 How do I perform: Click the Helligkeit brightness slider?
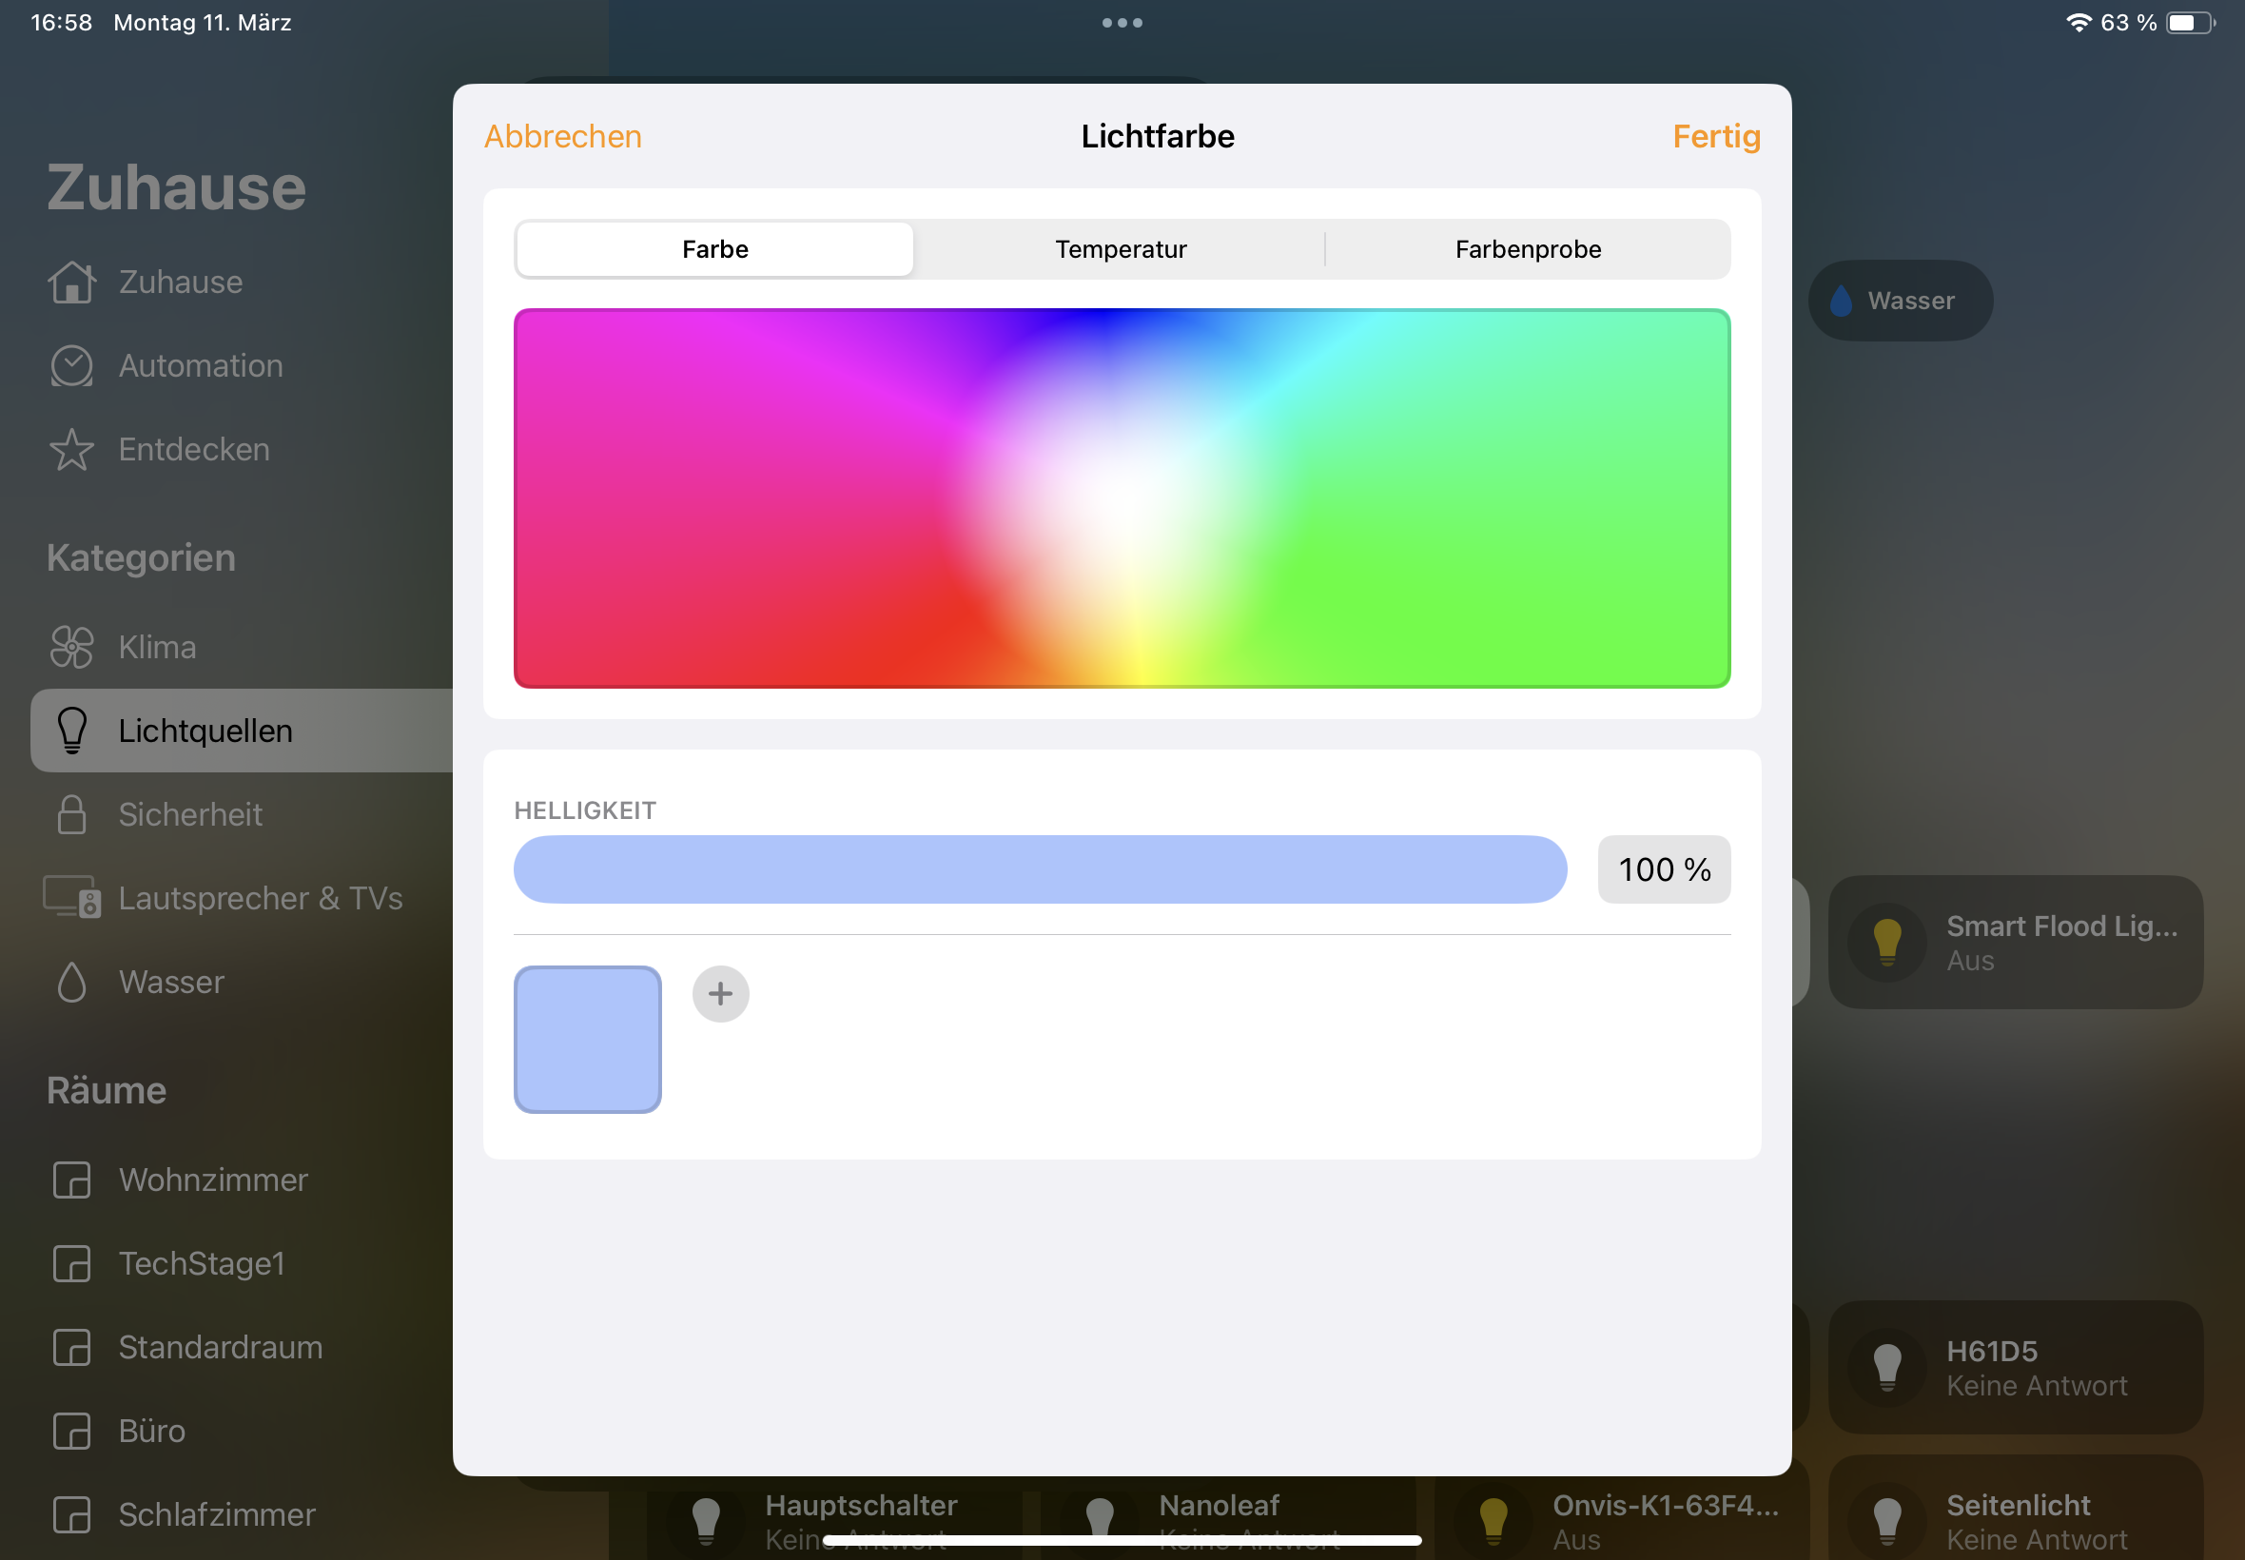click(1039, 869)
